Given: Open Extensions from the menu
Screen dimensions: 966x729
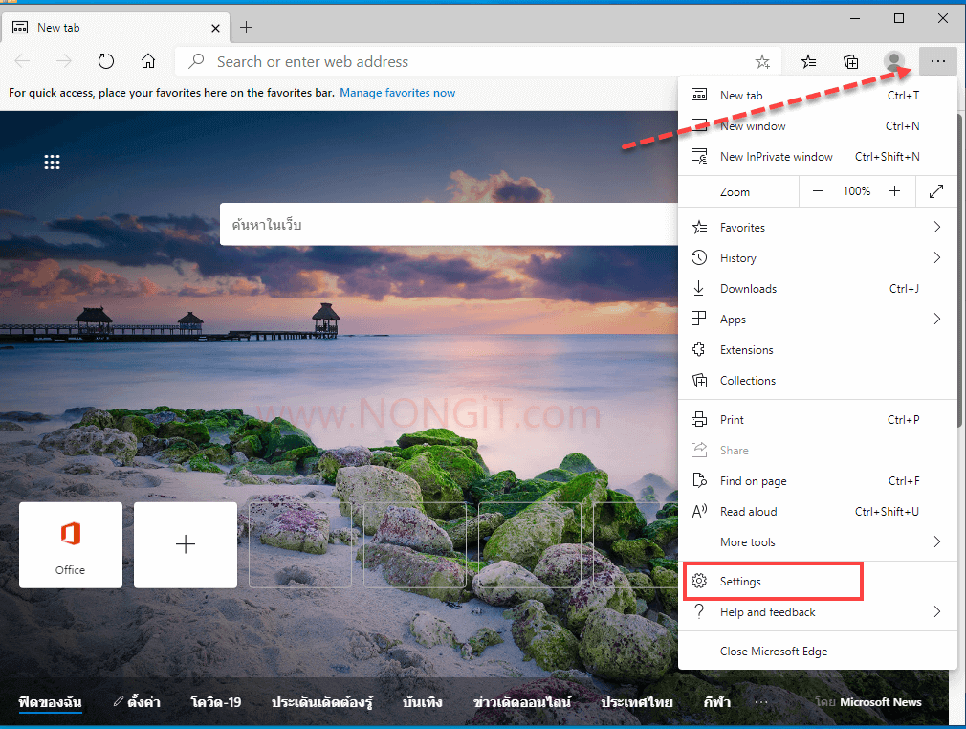Looking at the screenshot, I should tap(817, 349).
